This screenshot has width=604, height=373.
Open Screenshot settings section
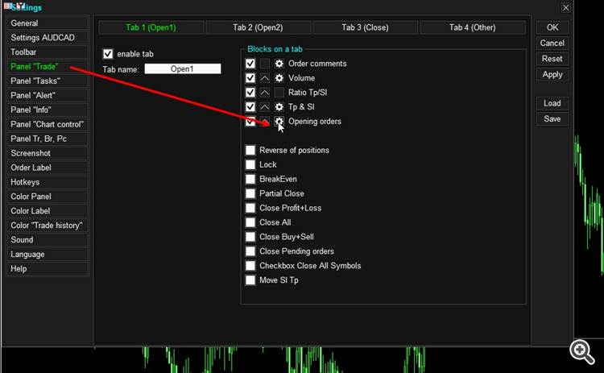[x=48, y=153]
